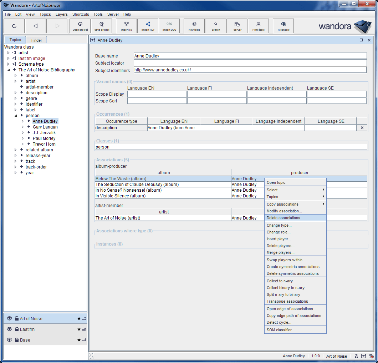
Task: Launch the R console icon
Action: (x=283, y=26)
